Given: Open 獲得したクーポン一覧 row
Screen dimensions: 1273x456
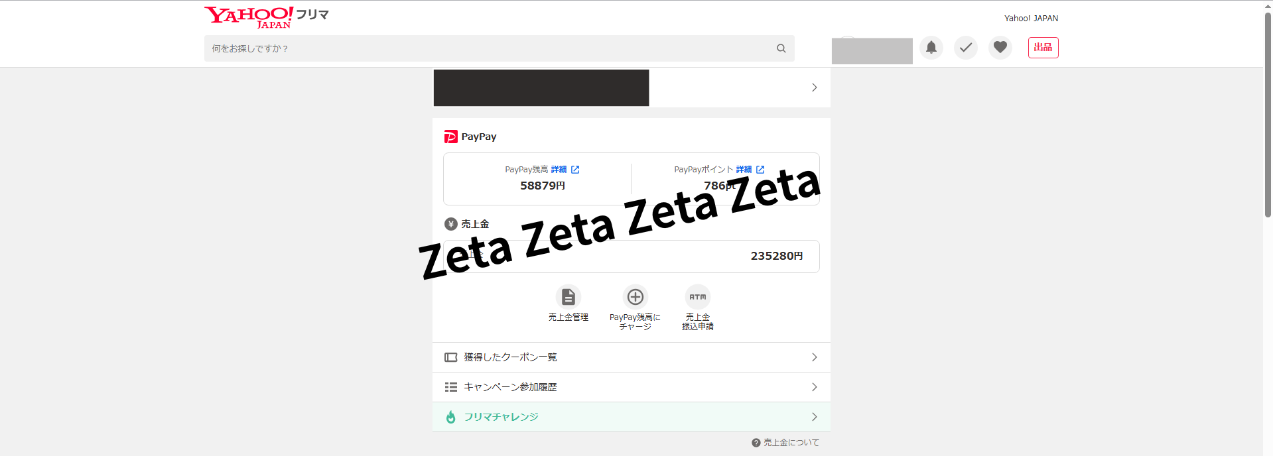Looking at the screenshot, I should (x=632, y=357).
